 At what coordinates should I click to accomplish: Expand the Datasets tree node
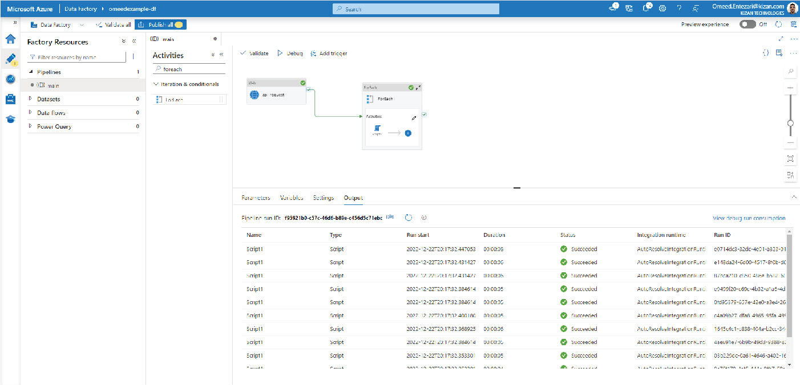pyautogui.click(x=31, y=99)
